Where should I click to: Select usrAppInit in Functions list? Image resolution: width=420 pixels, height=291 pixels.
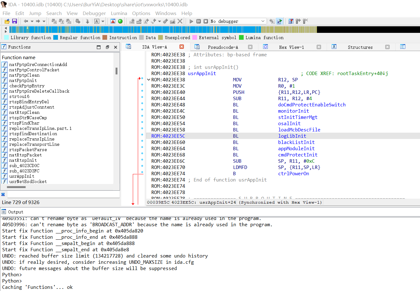pos(22,176)
